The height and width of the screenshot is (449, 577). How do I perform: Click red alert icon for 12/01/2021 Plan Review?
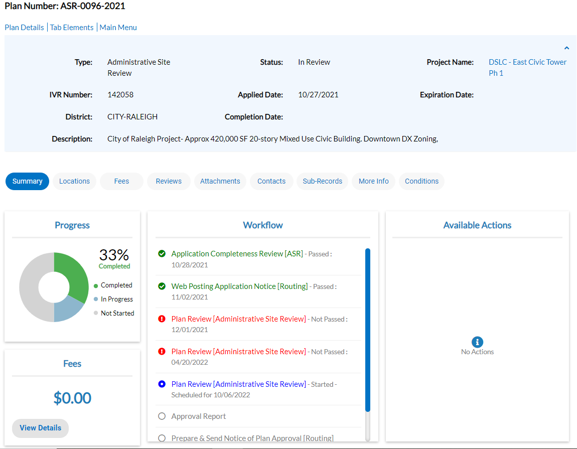tap(162, 319)
